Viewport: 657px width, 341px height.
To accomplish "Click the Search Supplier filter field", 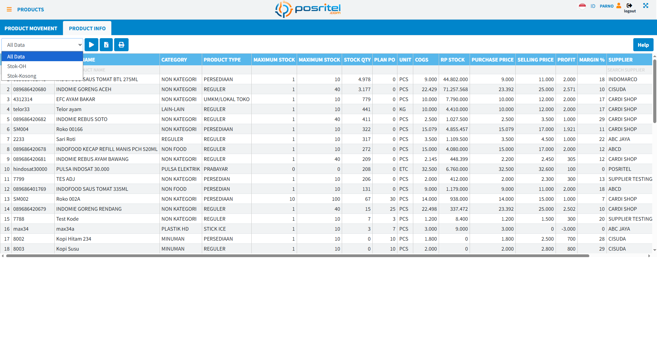I will 629,70.
